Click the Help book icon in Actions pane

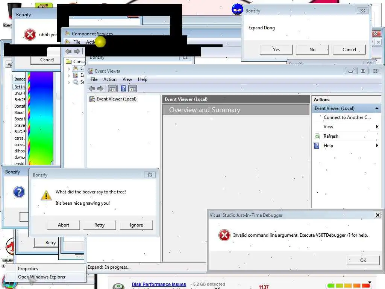coord(317,146)
